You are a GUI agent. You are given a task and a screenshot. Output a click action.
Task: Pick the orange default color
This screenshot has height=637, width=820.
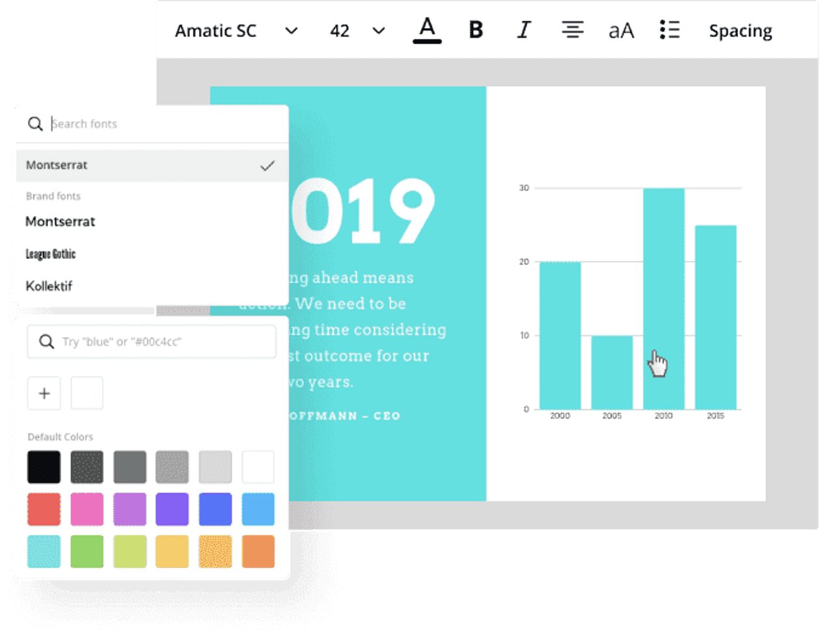(258, 551)
